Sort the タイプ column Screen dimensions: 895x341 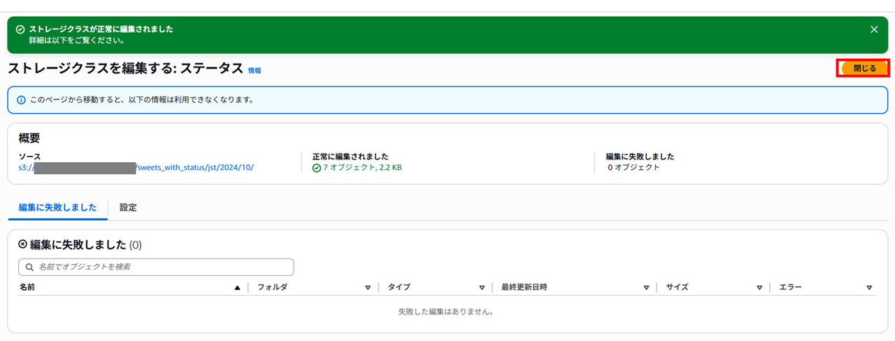coord(482,287)
